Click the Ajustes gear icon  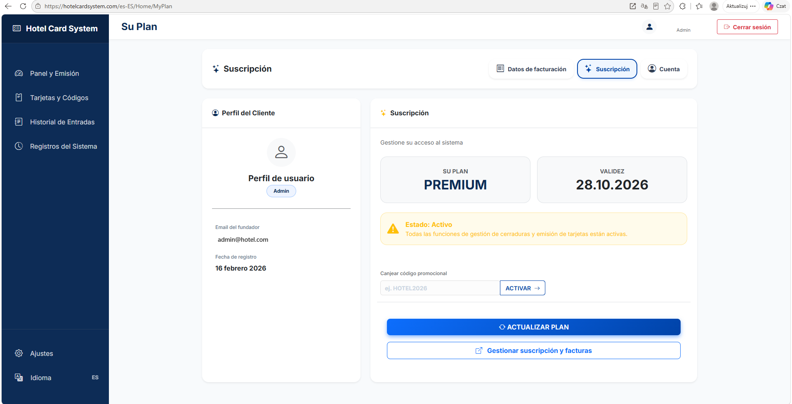19,353
